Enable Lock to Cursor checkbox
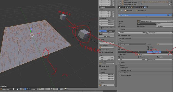The height and width of the screenshot is (92, 176). point(100,50)
